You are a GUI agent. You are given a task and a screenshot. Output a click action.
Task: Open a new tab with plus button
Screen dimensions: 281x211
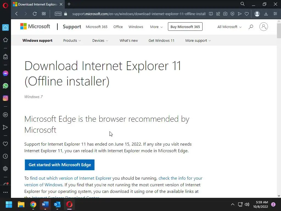click(x=69, y=4)
